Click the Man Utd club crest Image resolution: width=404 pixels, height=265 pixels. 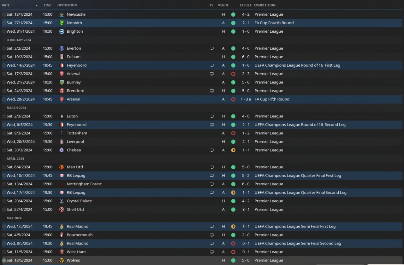click(62, 167)
